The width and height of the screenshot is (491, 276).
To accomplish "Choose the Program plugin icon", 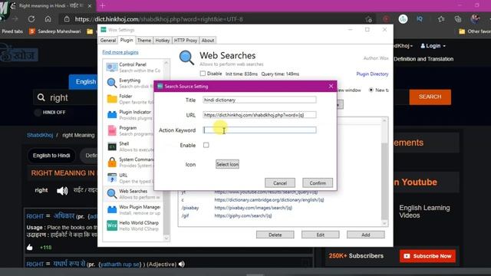I will (x=112, y=130).
